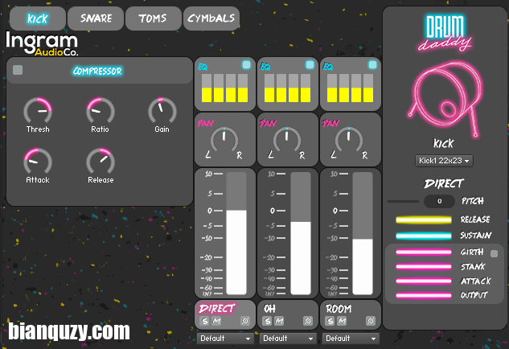Enable the Compressor power checkbox
This screenshot has height=349, width=509.
18,70
